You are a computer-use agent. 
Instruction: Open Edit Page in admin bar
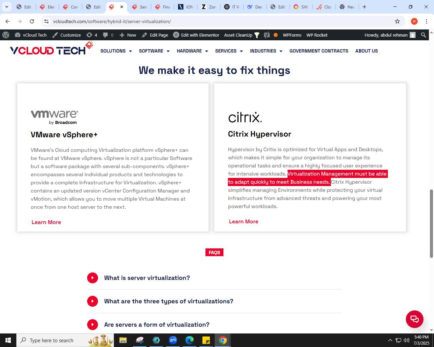pos(155,35)
